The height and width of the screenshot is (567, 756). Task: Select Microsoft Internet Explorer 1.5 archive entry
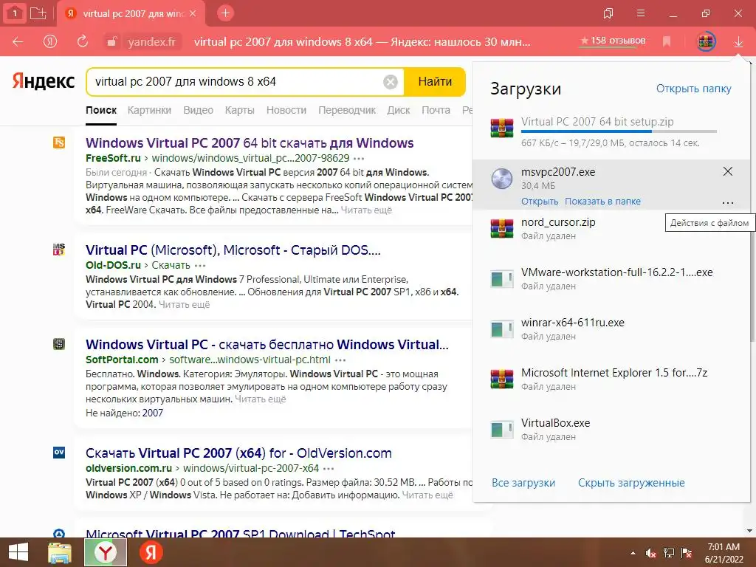tap(611, 379)
